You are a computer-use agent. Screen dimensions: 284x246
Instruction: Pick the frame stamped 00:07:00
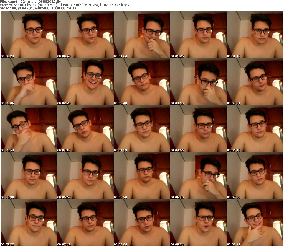[x=255, y=175]
